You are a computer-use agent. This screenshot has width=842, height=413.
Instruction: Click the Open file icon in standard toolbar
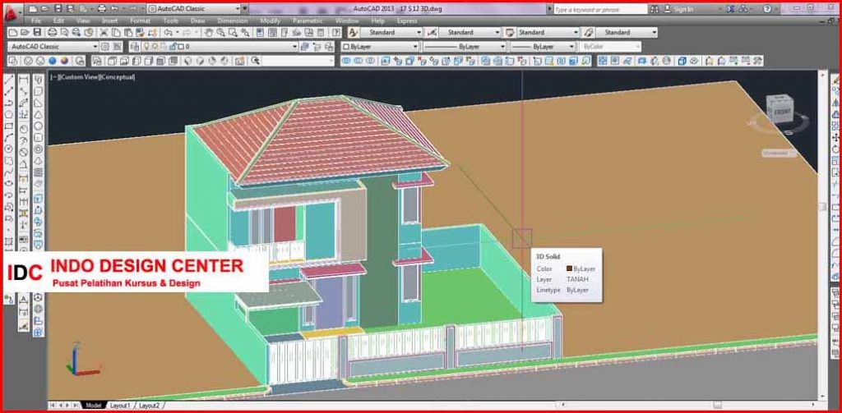tap(24, 33)
